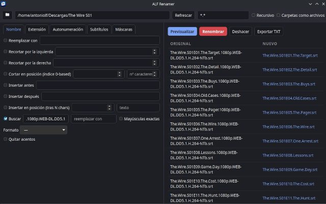Click the Buscar search text field
Screen dimensions: 326x204
click(46, 119)
